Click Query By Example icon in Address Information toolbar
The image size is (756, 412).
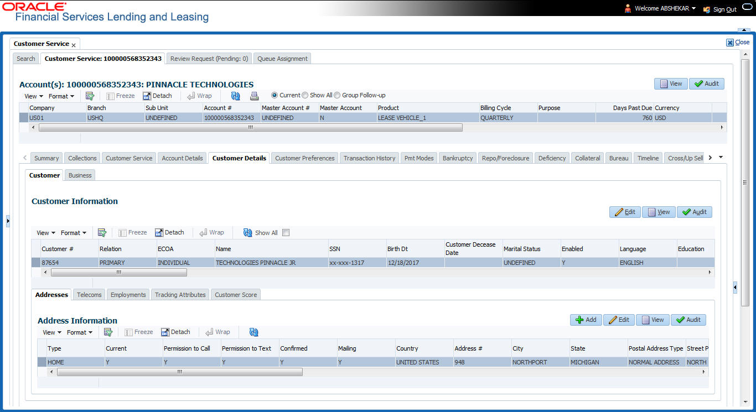(108, 332)
